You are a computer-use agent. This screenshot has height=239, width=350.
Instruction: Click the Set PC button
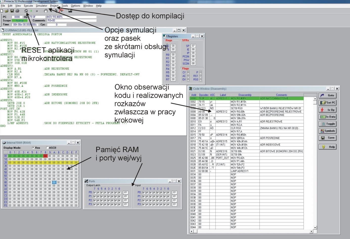tap(328, 103)
